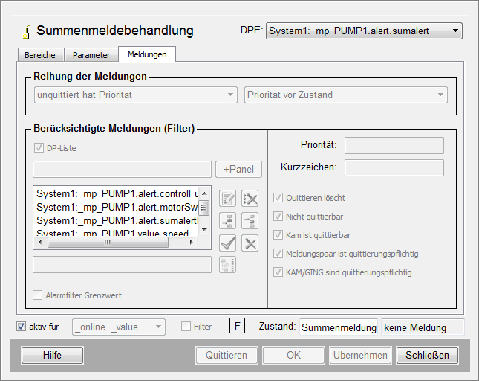Uncheck the 'aktiv für' checkbox
The height and width of the screenshot is (381, 479).
[x=21, y=327]
